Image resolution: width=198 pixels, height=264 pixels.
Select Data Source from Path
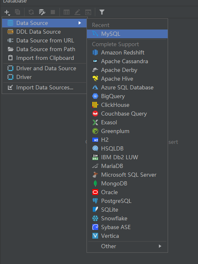pyautogui.click(x=45, y=49)
